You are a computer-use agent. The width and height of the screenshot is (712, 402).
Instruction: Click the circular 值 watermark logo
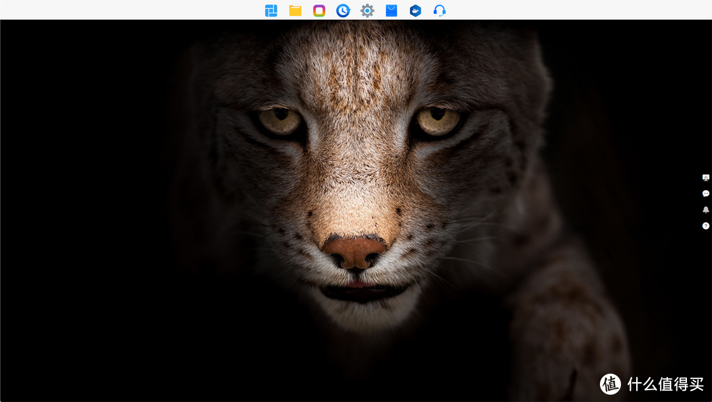coord(610,384)
